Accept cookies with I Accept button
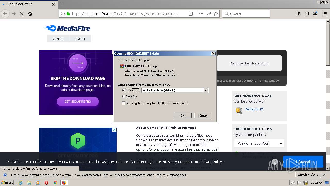Viewport: 330px width, 186px height. 303,162
